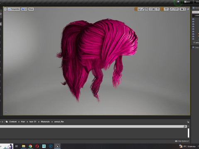The height and width of the screenshot is (149, 199).
Task: Go to Content in the breadcrumb path
Action: 13,122
